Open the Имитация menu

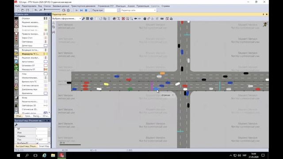pyautogui.click(x=121, y=6)
